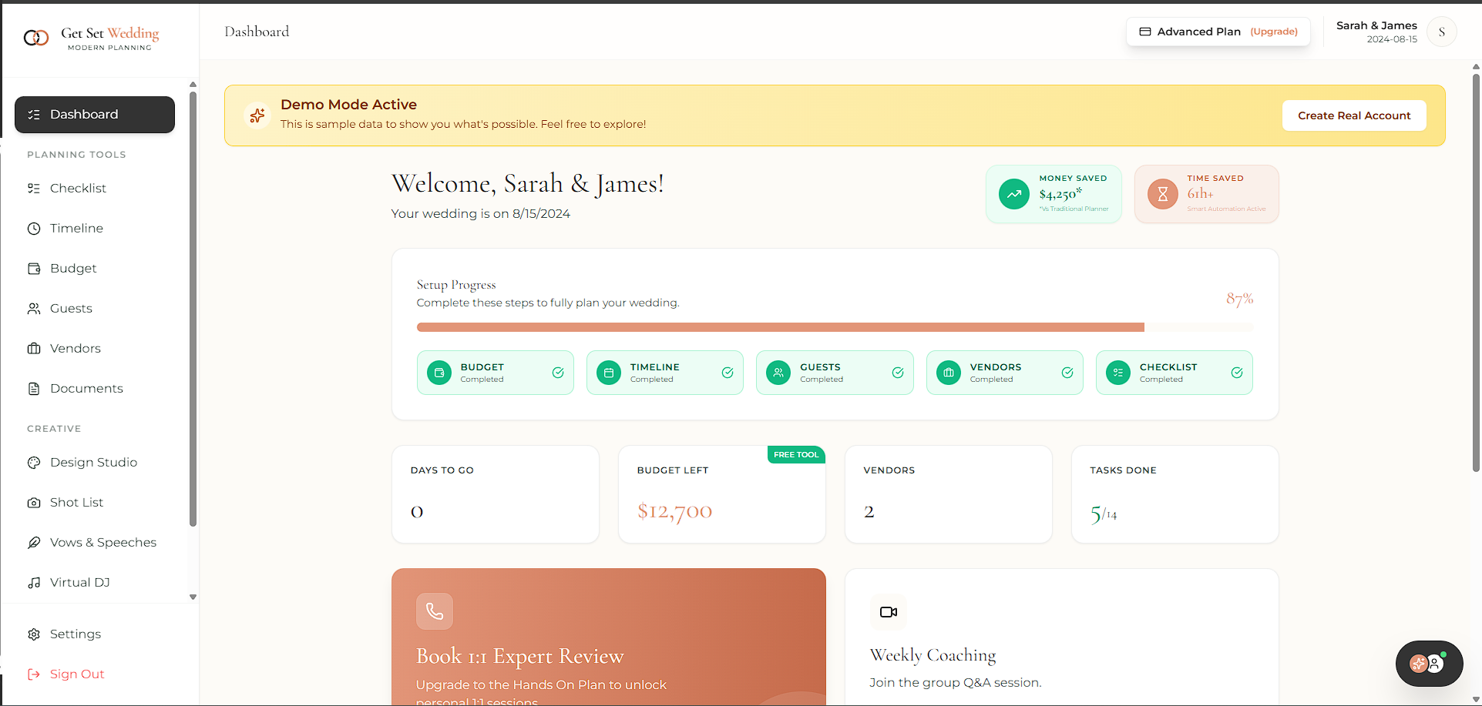The image size is (1482, 706).
Task: Click the video camera icon for Weekly Coaching
Action: [889, 612]
